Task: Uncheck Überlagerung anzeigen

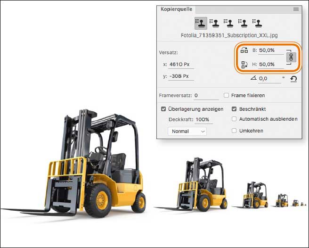Action: 163,109
